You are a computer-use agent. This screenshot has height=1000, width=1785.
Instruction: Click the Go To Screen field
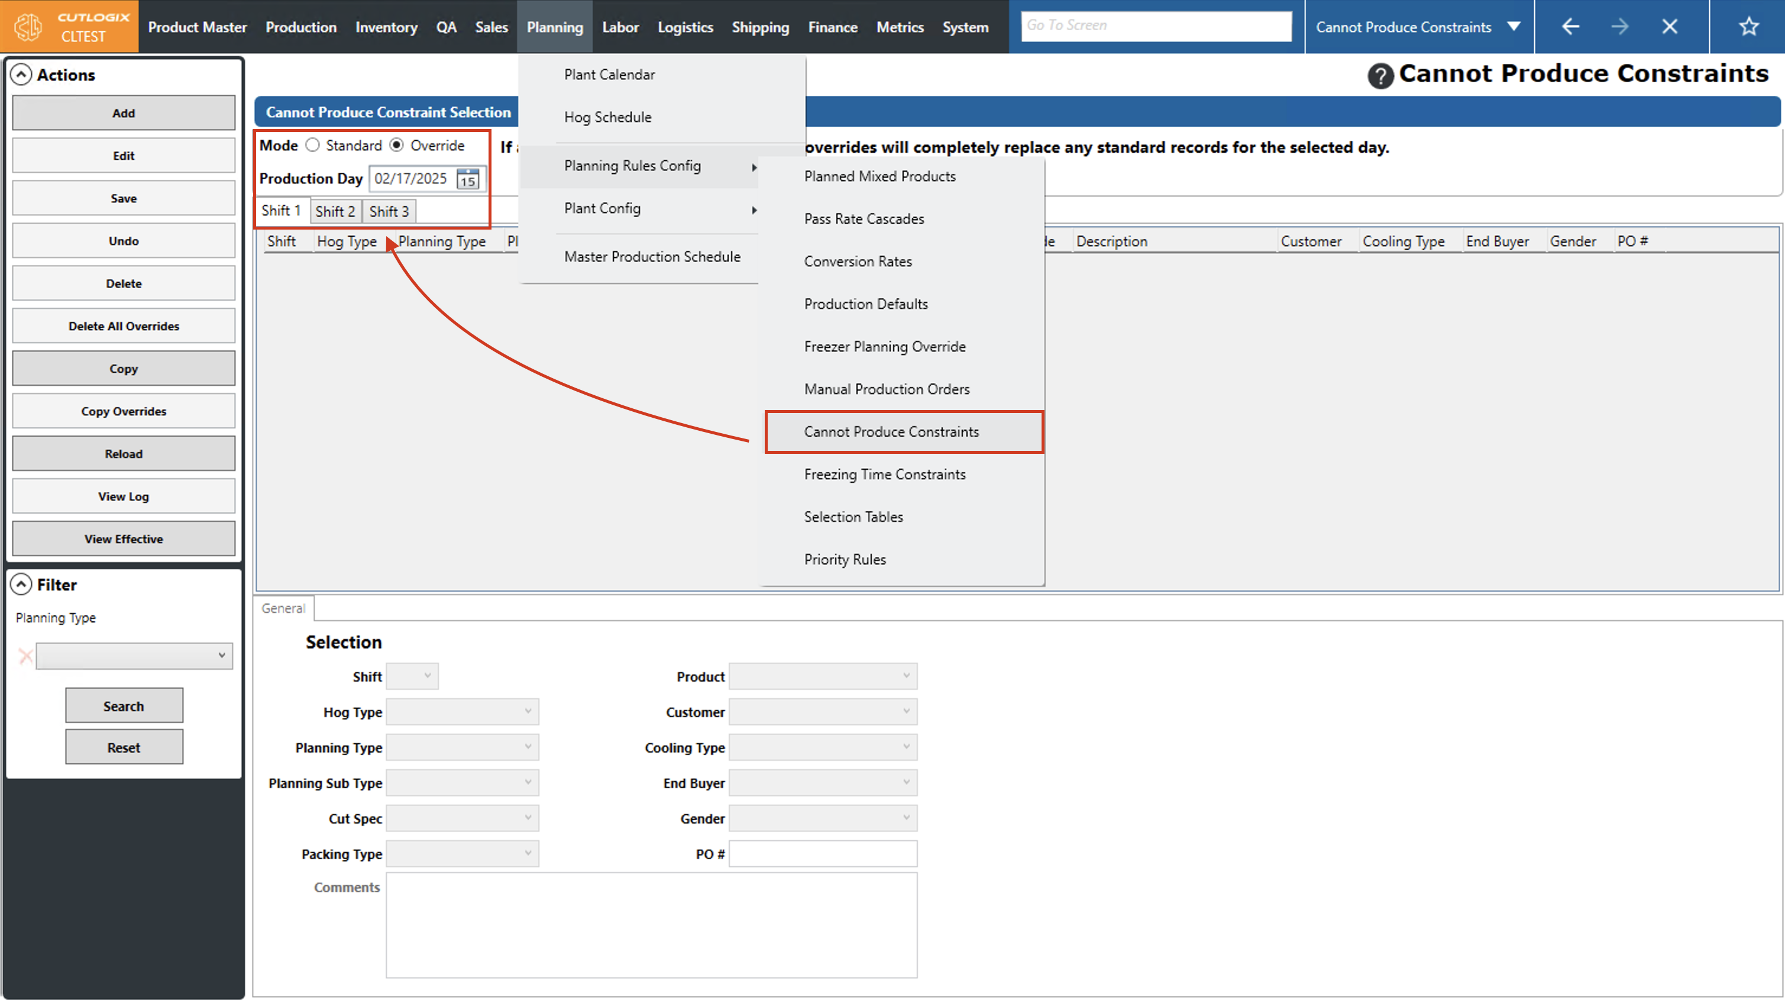[x=1156, y=27]
